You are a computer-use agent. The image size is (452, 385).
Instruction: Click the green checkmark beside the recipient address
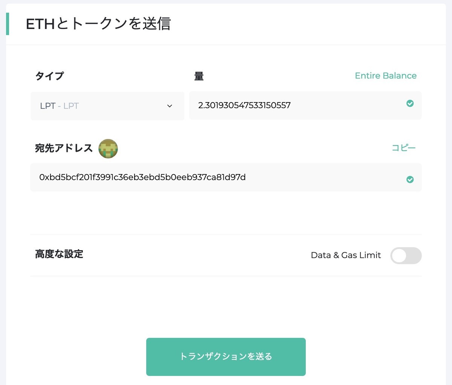(410, 180)
